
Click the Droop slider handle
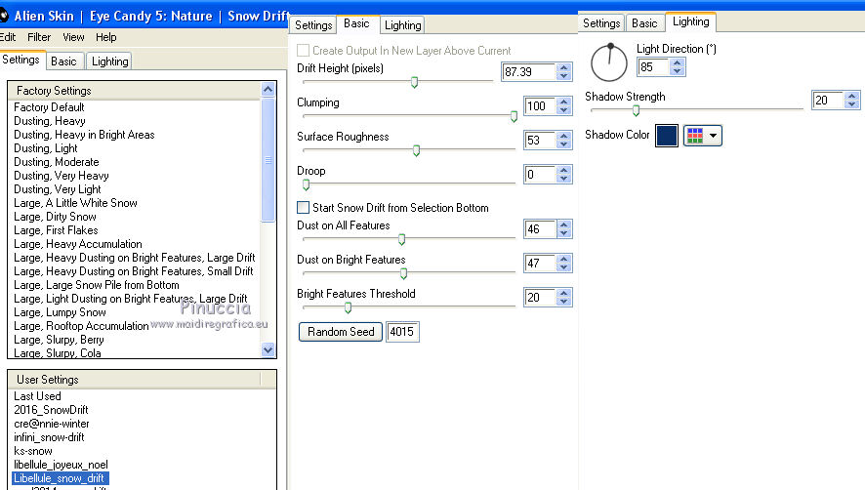point(307,184)
